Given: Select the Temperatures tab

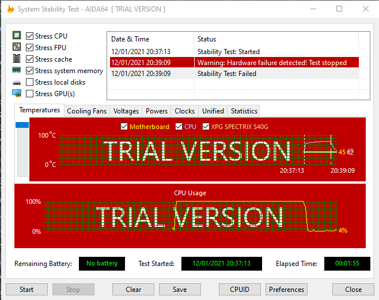Looking at the screenshot, I should pyautogui.click(x=39, y=110).
